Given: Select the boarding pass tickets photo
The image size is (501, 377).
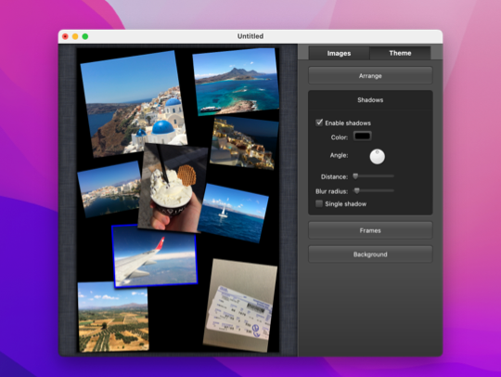Looking at the screenshot, I should (240, 305).
